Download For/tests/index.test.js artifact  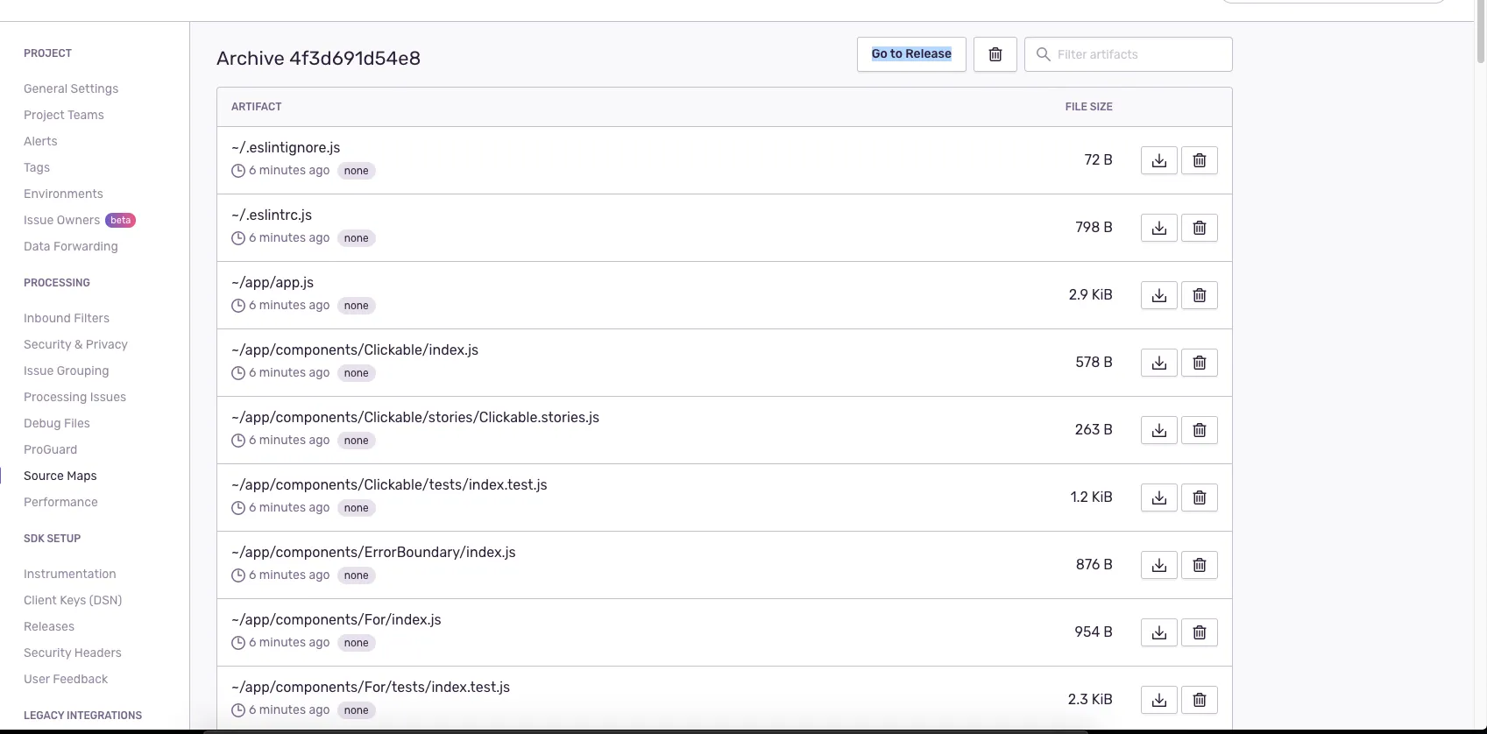tap(1159, 700)
